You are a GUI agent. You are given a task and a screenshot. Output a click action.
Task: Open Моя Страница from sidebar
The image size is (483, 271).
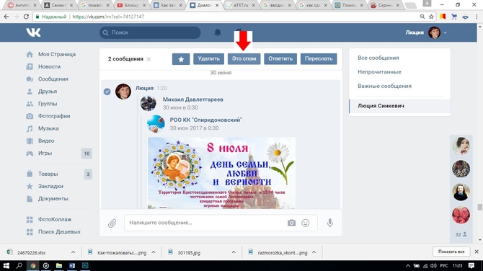pos(57,54)
